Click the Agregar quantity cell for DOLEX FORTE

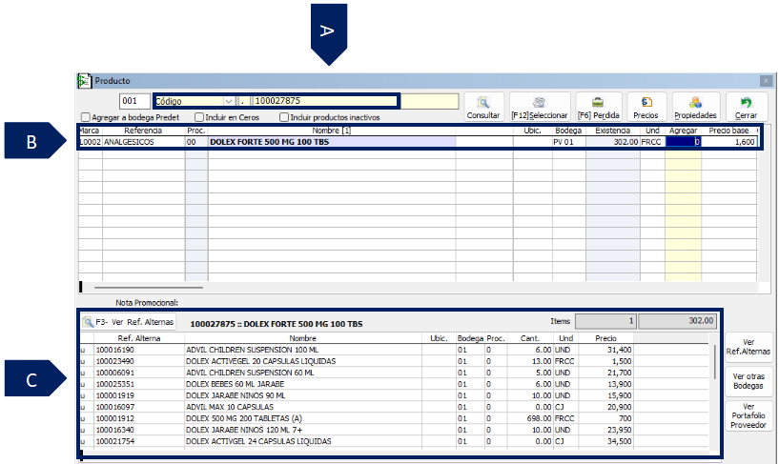[x=683, y=142]
